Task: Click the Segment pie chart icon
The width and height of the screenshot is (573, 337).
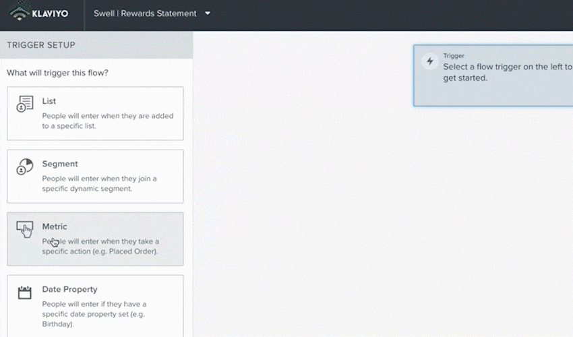Action: click(25, 166)
